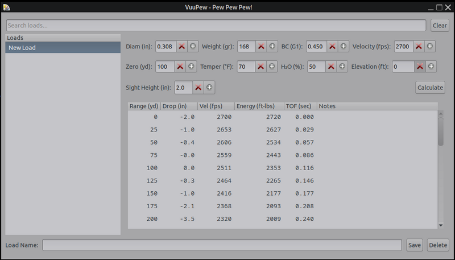Click the plus icon next to Elevation field
Viewport: 455px width, 260px height.
click(431, 67)
